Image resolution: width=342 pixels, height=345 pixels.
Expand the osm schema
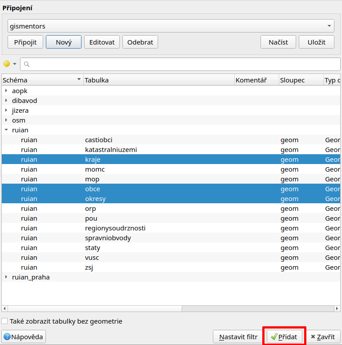pyautogui.click(x=6, y=120)
